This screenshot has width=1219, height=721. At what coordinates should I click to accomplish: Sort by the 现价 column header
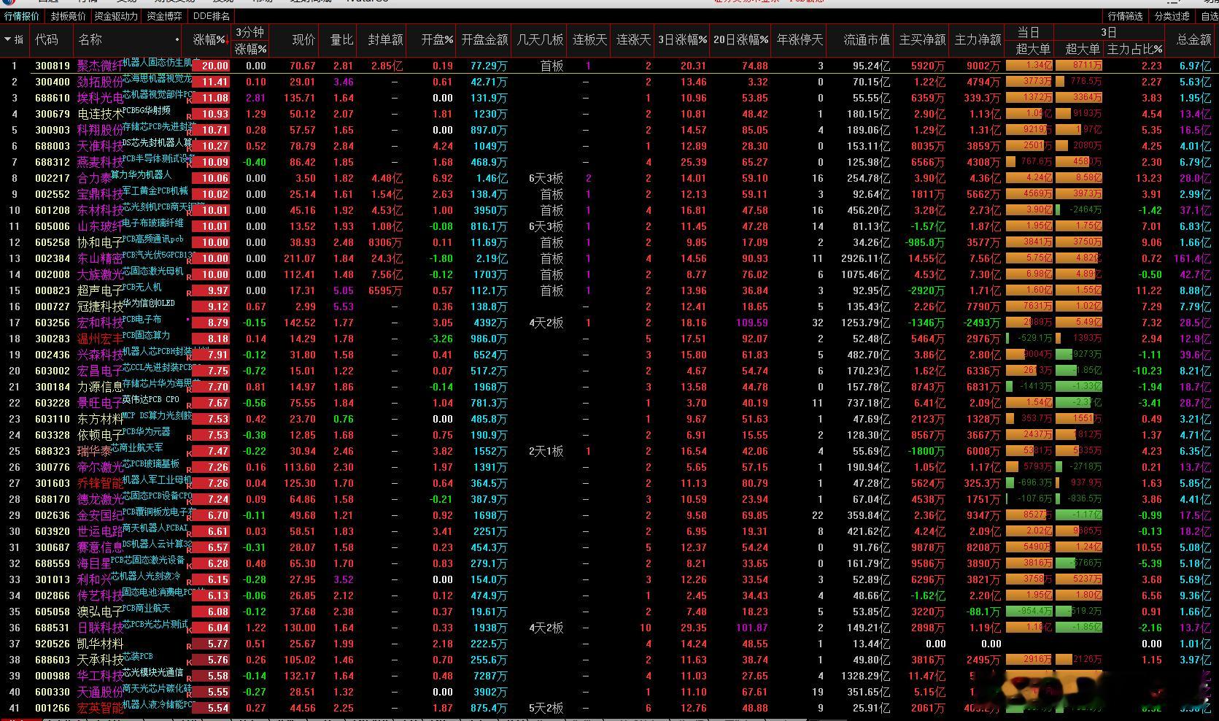coord(303,40)
